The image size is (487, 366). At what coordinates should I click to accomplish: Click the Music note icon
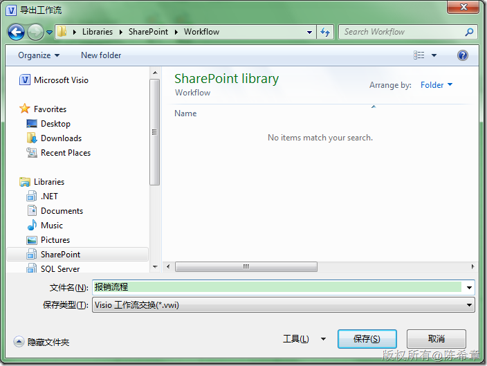[32, 225]
